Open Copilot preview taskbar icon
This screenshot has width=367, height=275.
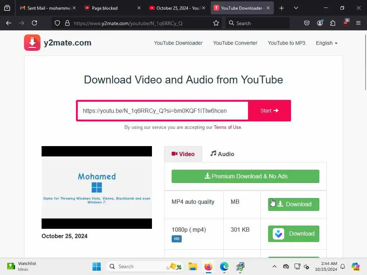point(356,266)
